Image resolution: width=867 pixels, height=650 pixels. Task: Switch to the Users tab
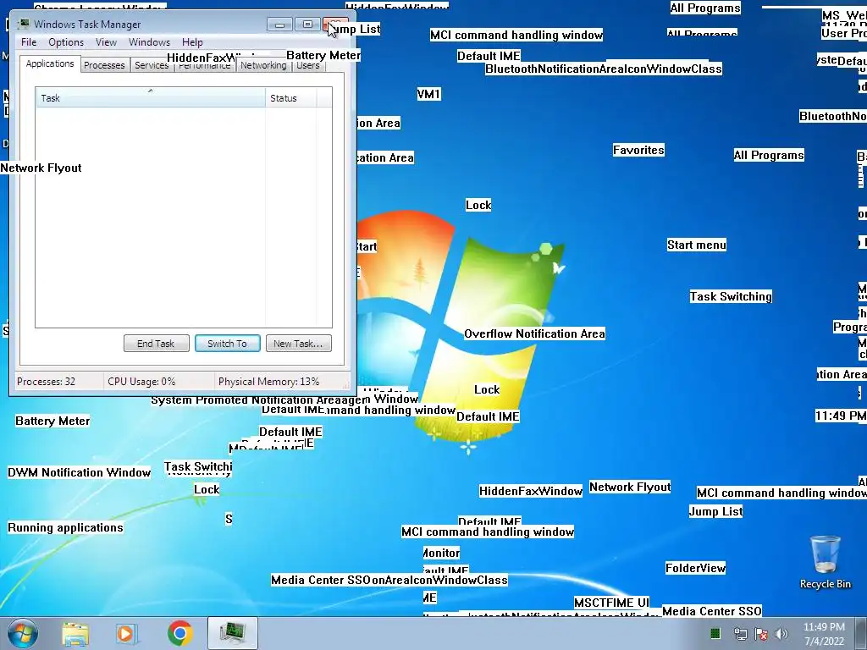pyautogui.click(x=308, y=65)
